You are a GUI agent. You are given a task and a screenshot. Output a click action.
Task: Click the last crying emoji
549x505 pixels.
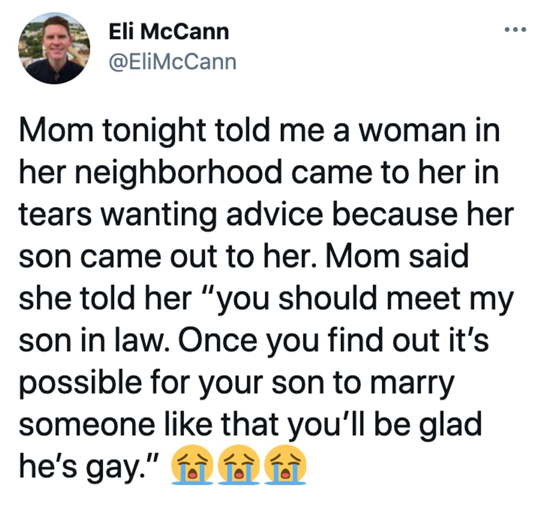click(285, 464)
